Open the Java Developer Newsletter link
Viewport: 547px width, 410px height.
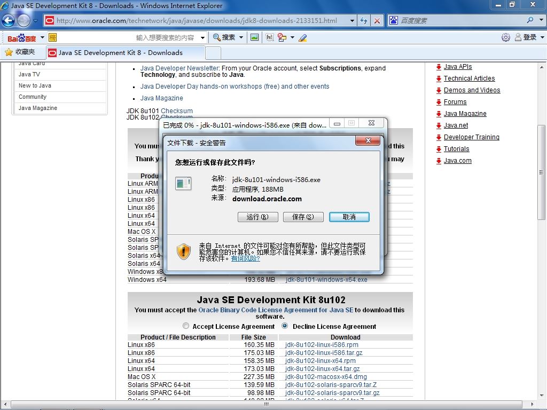179,68
